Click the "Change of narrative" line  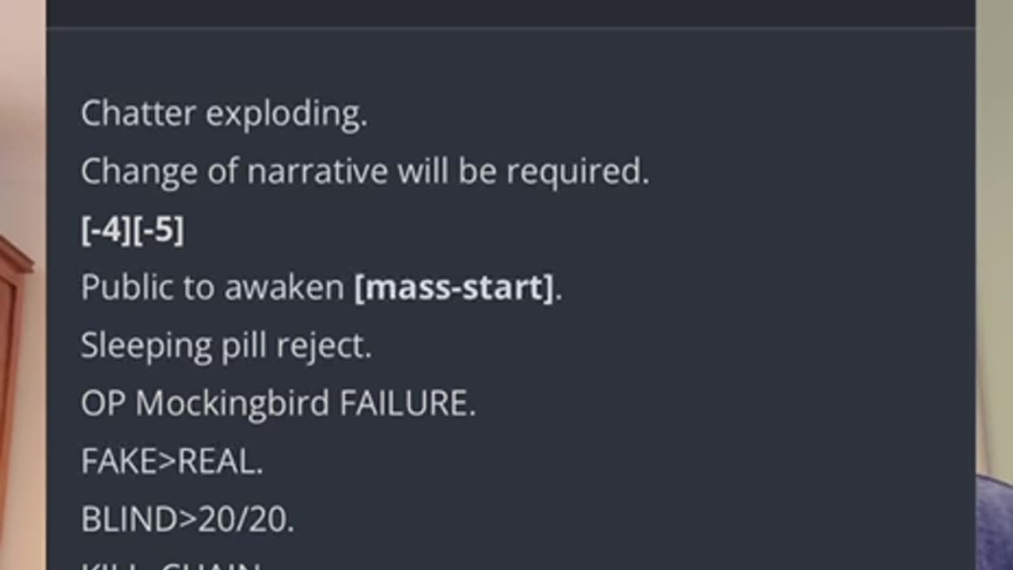365,172
